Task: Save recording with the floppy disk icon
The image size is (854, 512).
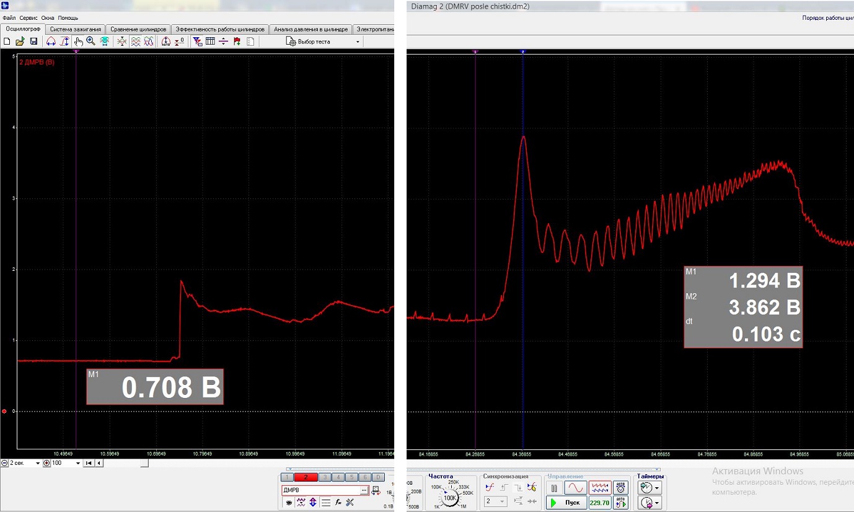Action: 33,42
